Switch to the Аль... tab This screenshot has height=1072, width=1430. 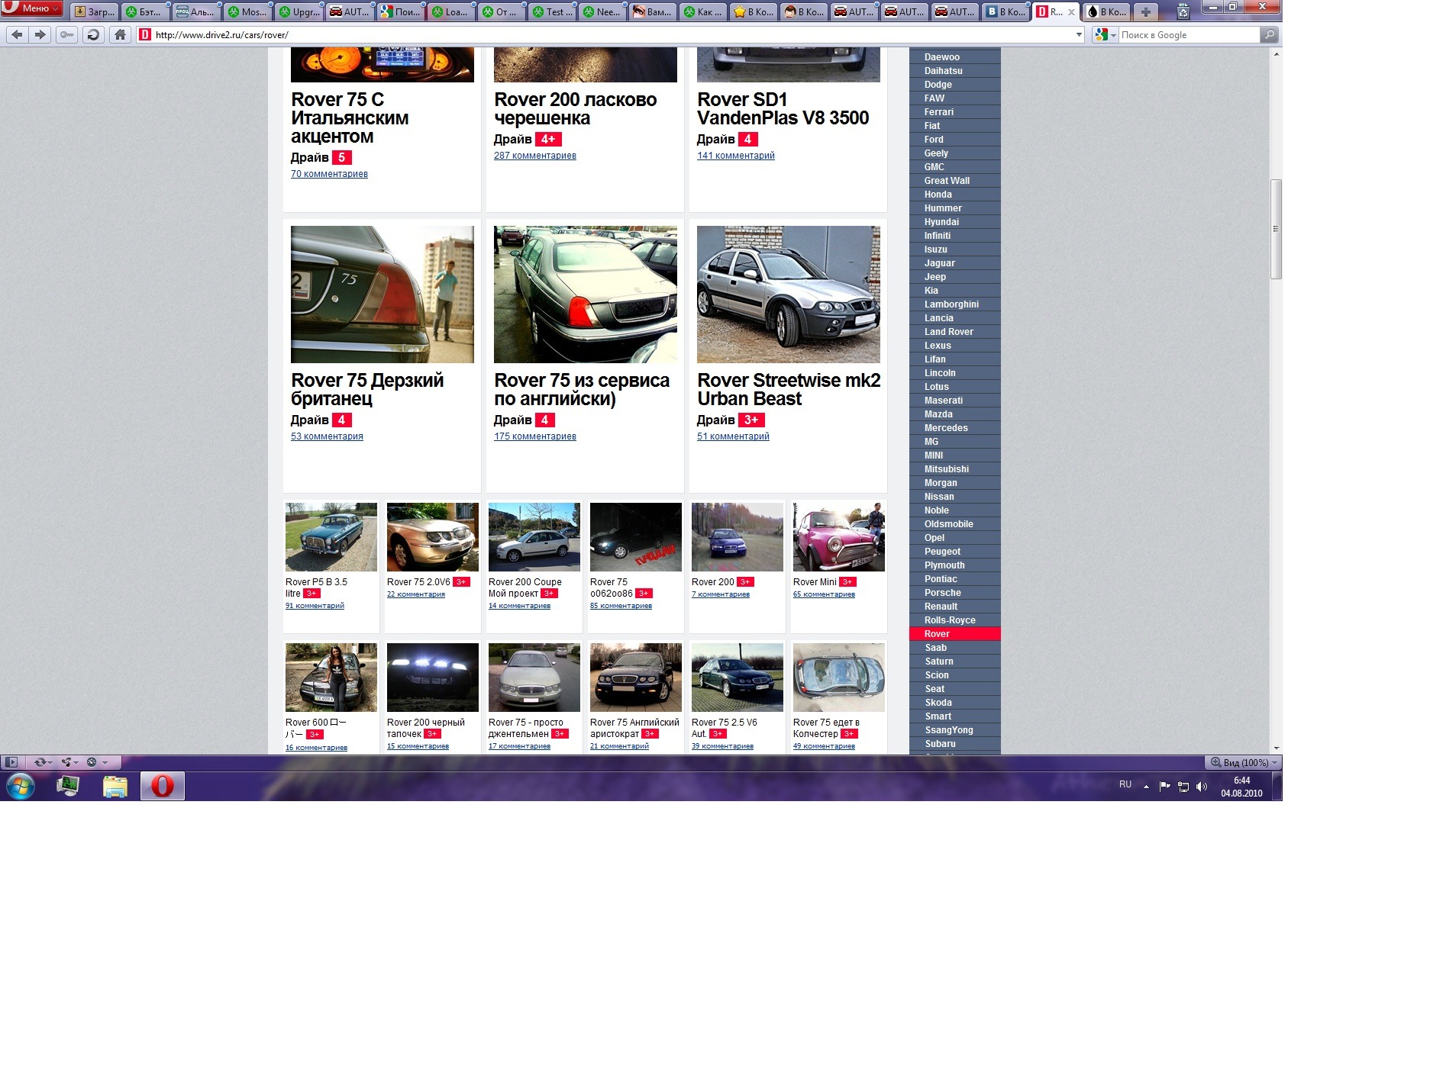(x=195, y=11)
